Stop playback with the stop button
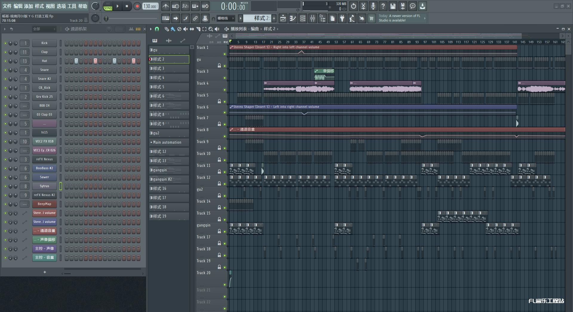This screenshot has height=312, width=573. point(127,6)
